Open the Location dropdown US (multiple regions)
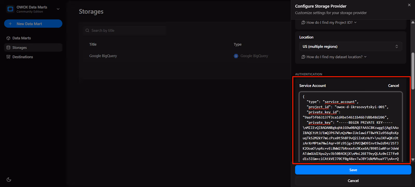 (x=351, y=47)
